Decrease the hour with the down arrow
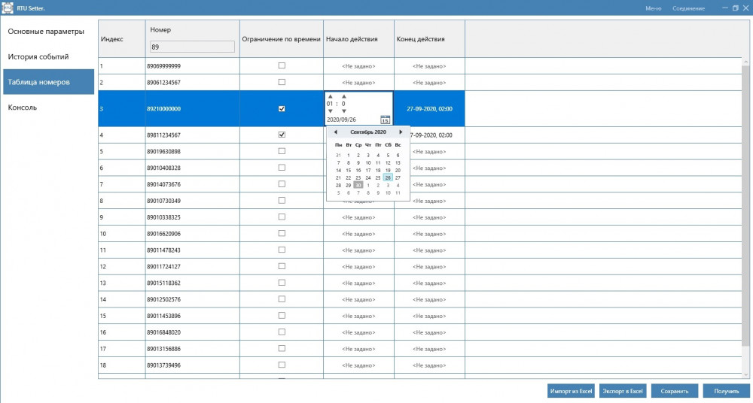Screen dimensions: 753x403 330,111
